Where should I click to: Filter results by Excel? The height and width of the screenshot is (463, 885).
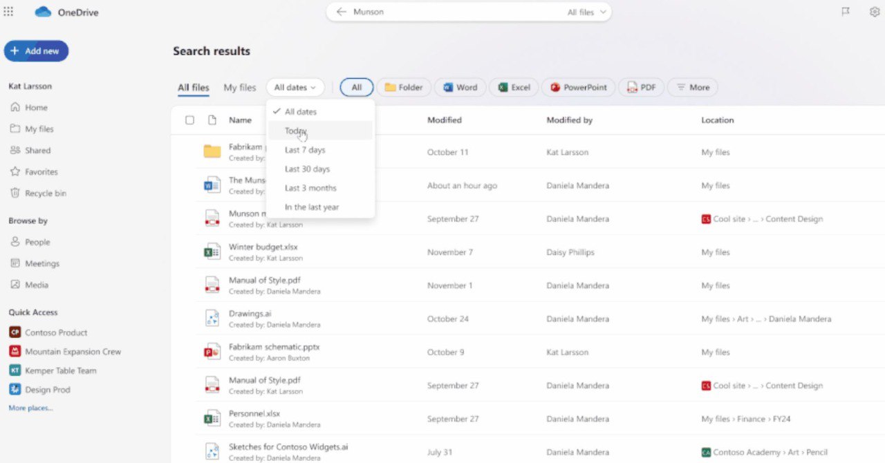pyautogui.click(x=514, y=88)
